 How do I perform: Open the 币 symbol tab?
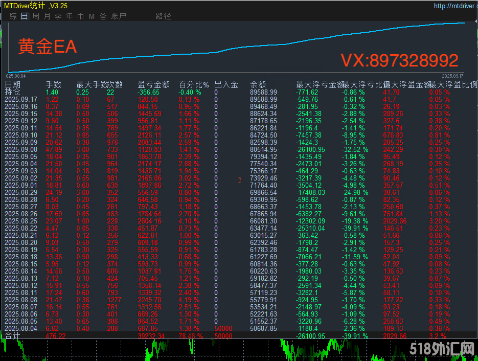tap(81, 16)
